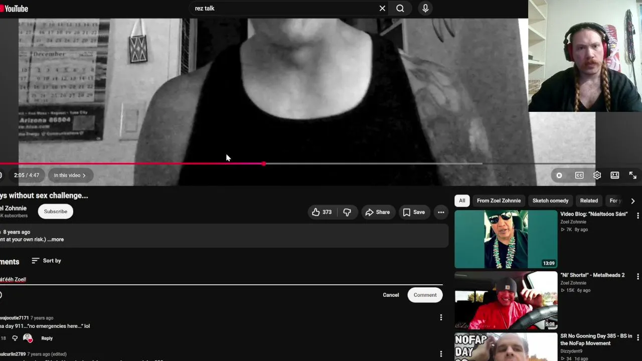Reply to the 'no emergencies here' comment
Viewport: 642px width, 361px height.
[47, 338]
